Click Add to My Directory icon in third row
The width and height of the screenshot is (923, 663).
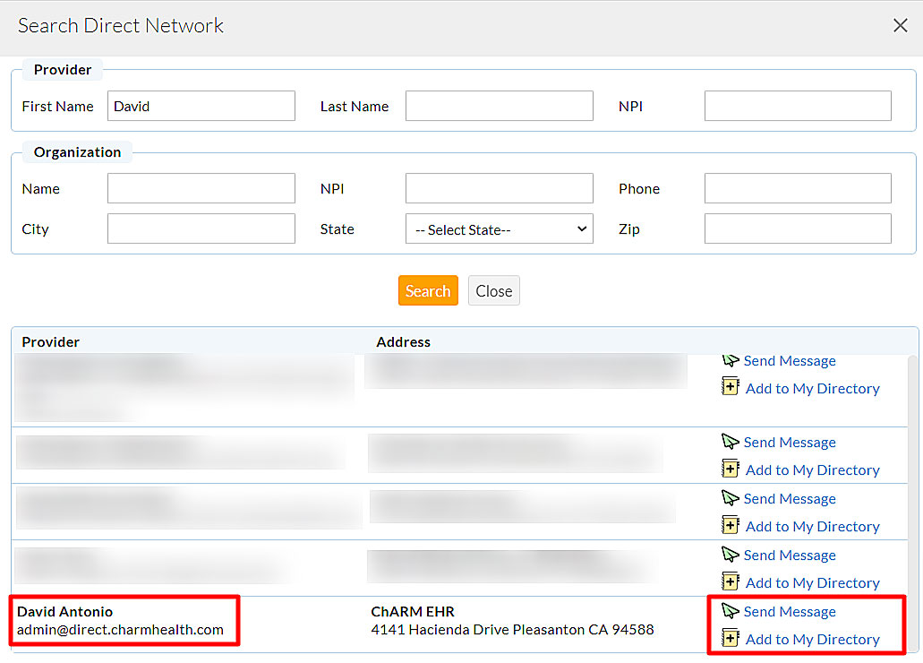point(731,526)
